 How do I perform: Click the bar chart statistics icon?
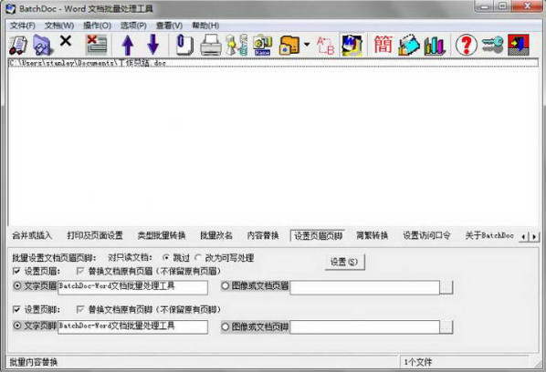(x=435, y=46)
